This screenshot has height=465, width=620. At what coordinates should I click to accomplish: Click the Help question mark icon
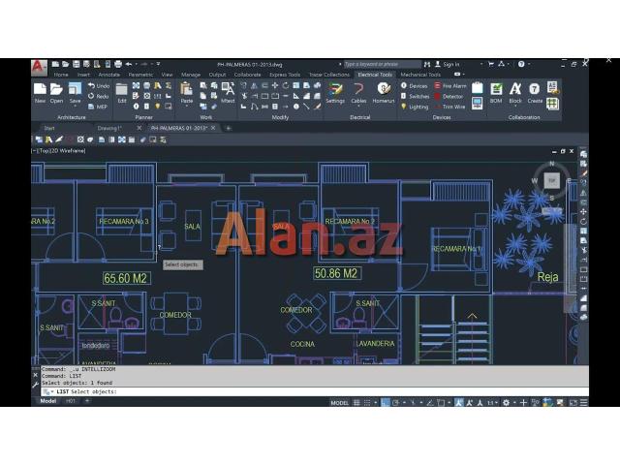point(521,64)
